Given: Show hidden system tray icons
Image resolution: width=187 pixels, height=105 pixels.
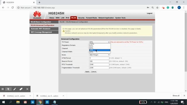Looking at the screenshot, I should [151, 102].
